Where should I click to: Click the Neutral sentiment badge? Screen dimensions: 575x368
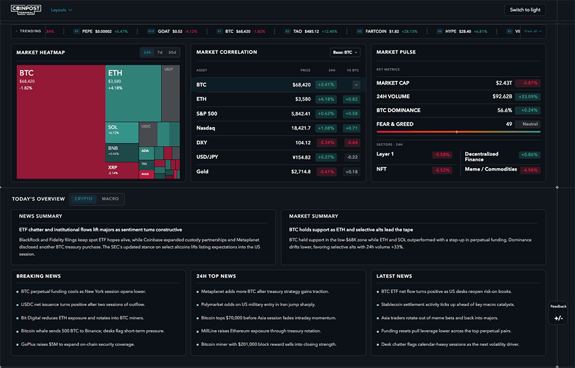[x=528, y=125]
